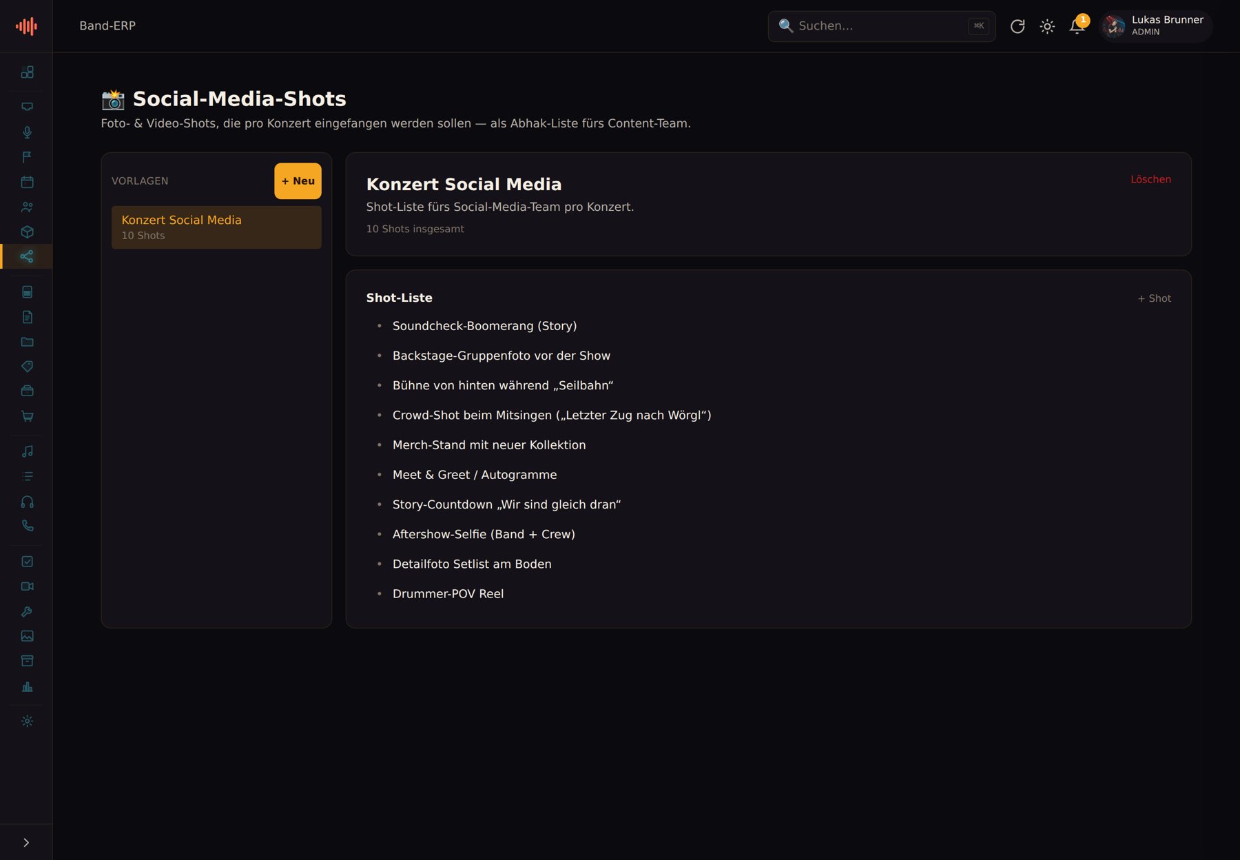Click the folder sidebar icon
The image size is (1240, 860).
click(27, 342)
